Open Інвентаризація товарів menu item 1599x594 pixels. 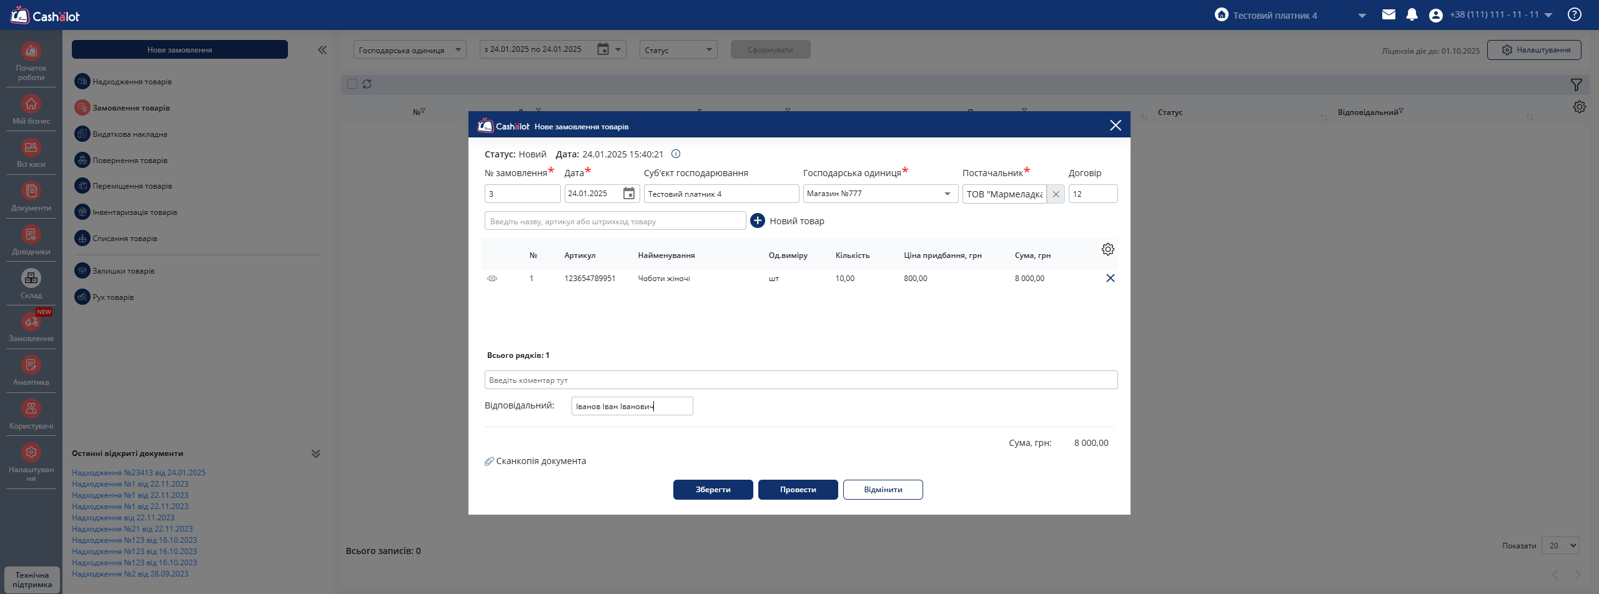126,212
